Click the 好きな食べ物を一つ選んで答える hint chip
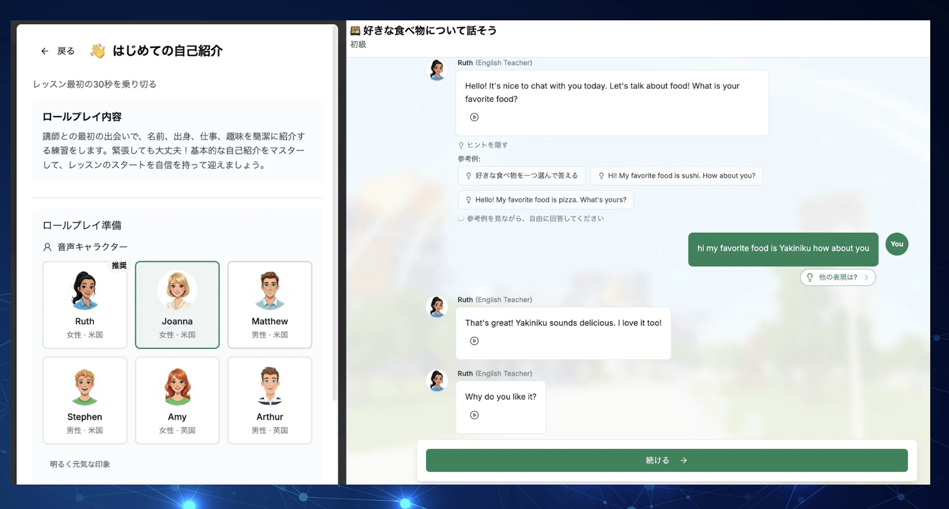The image size is (949, 509). coord(522,176)
